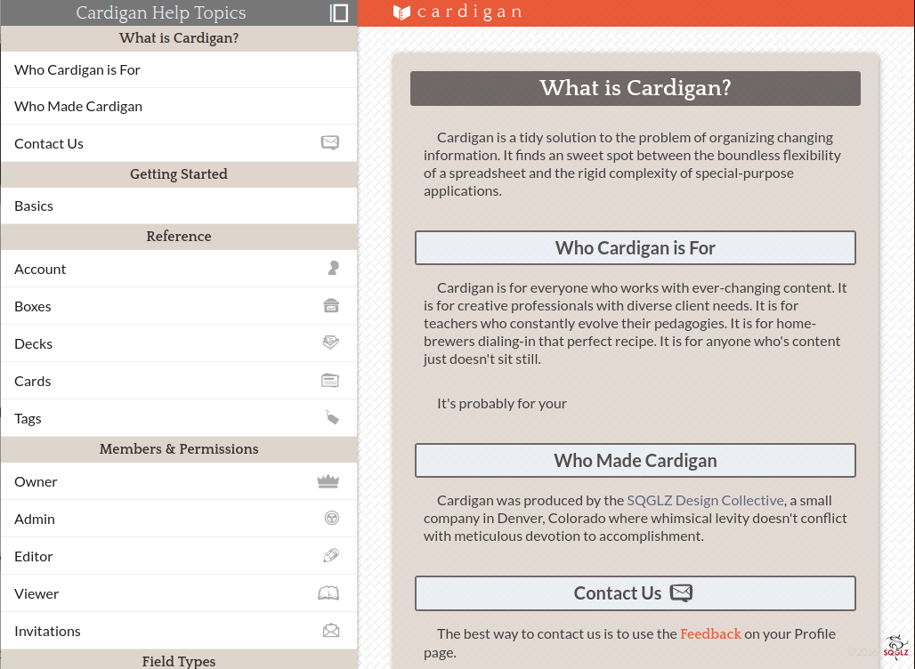Image resolution: width=915 pixels, height=669 pixels.
Task: Click the Viewer open book icon
Action: (328, 593)
